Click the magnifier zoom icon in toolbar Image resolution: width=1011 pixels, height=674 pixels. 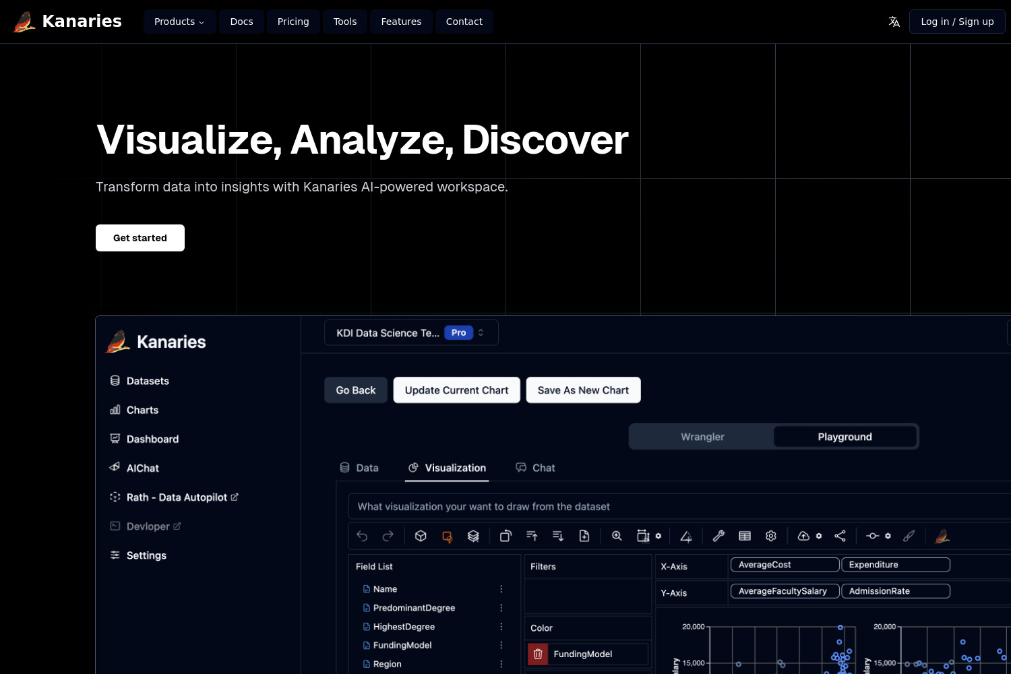[x=617, y=536]
